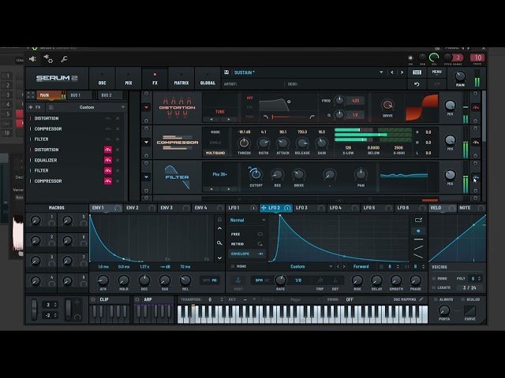Click the pink bypass icon on last COMPRESSOR row
Image resolution: width=505 pixels, height=378 pixels.
pyautogui.click(x=108, y=181)
